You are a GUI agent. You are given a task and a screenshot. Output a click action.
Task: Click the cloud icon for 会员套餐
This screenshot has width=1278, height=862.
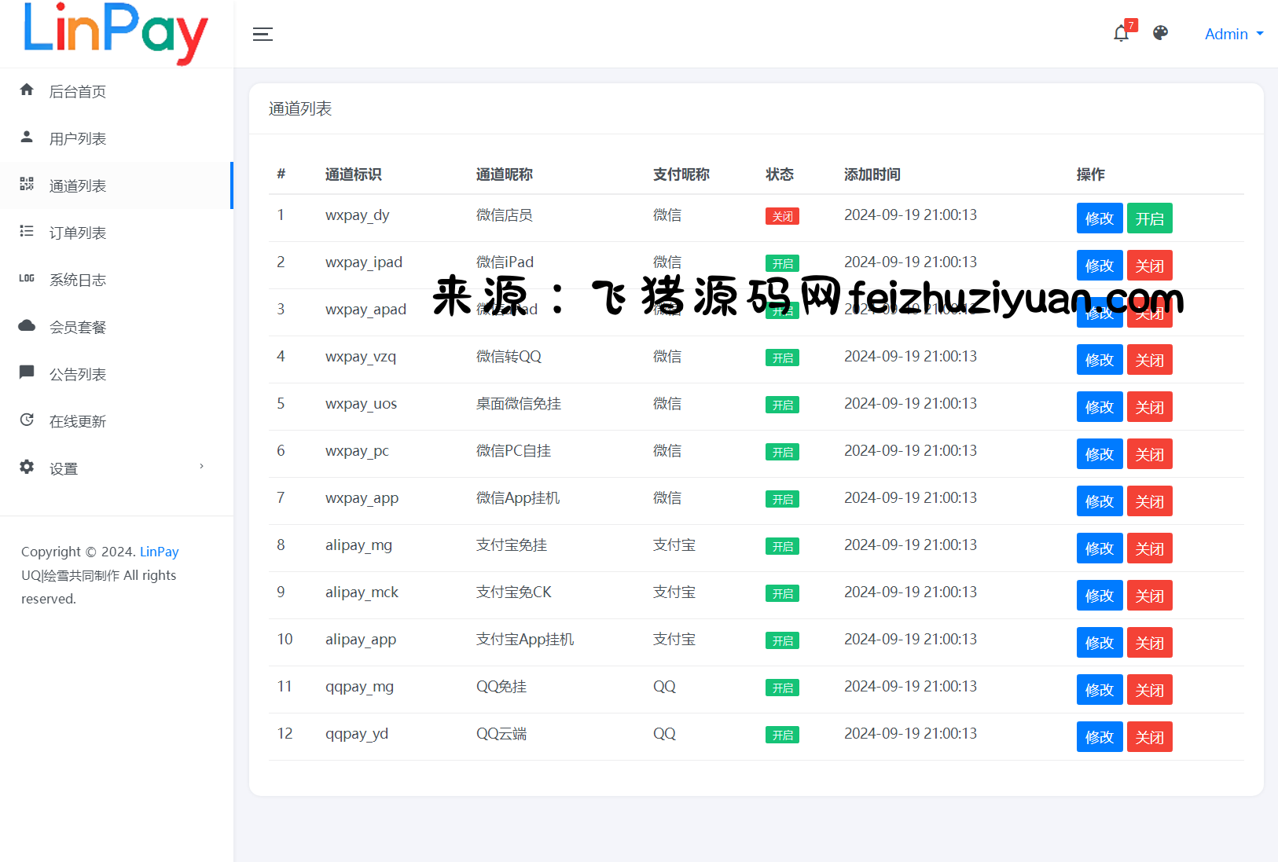(x=27, y=326)
